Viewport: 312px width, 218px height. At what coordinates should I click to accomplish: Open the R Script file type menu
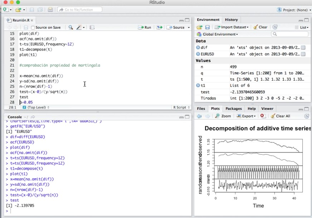point(181,107)
